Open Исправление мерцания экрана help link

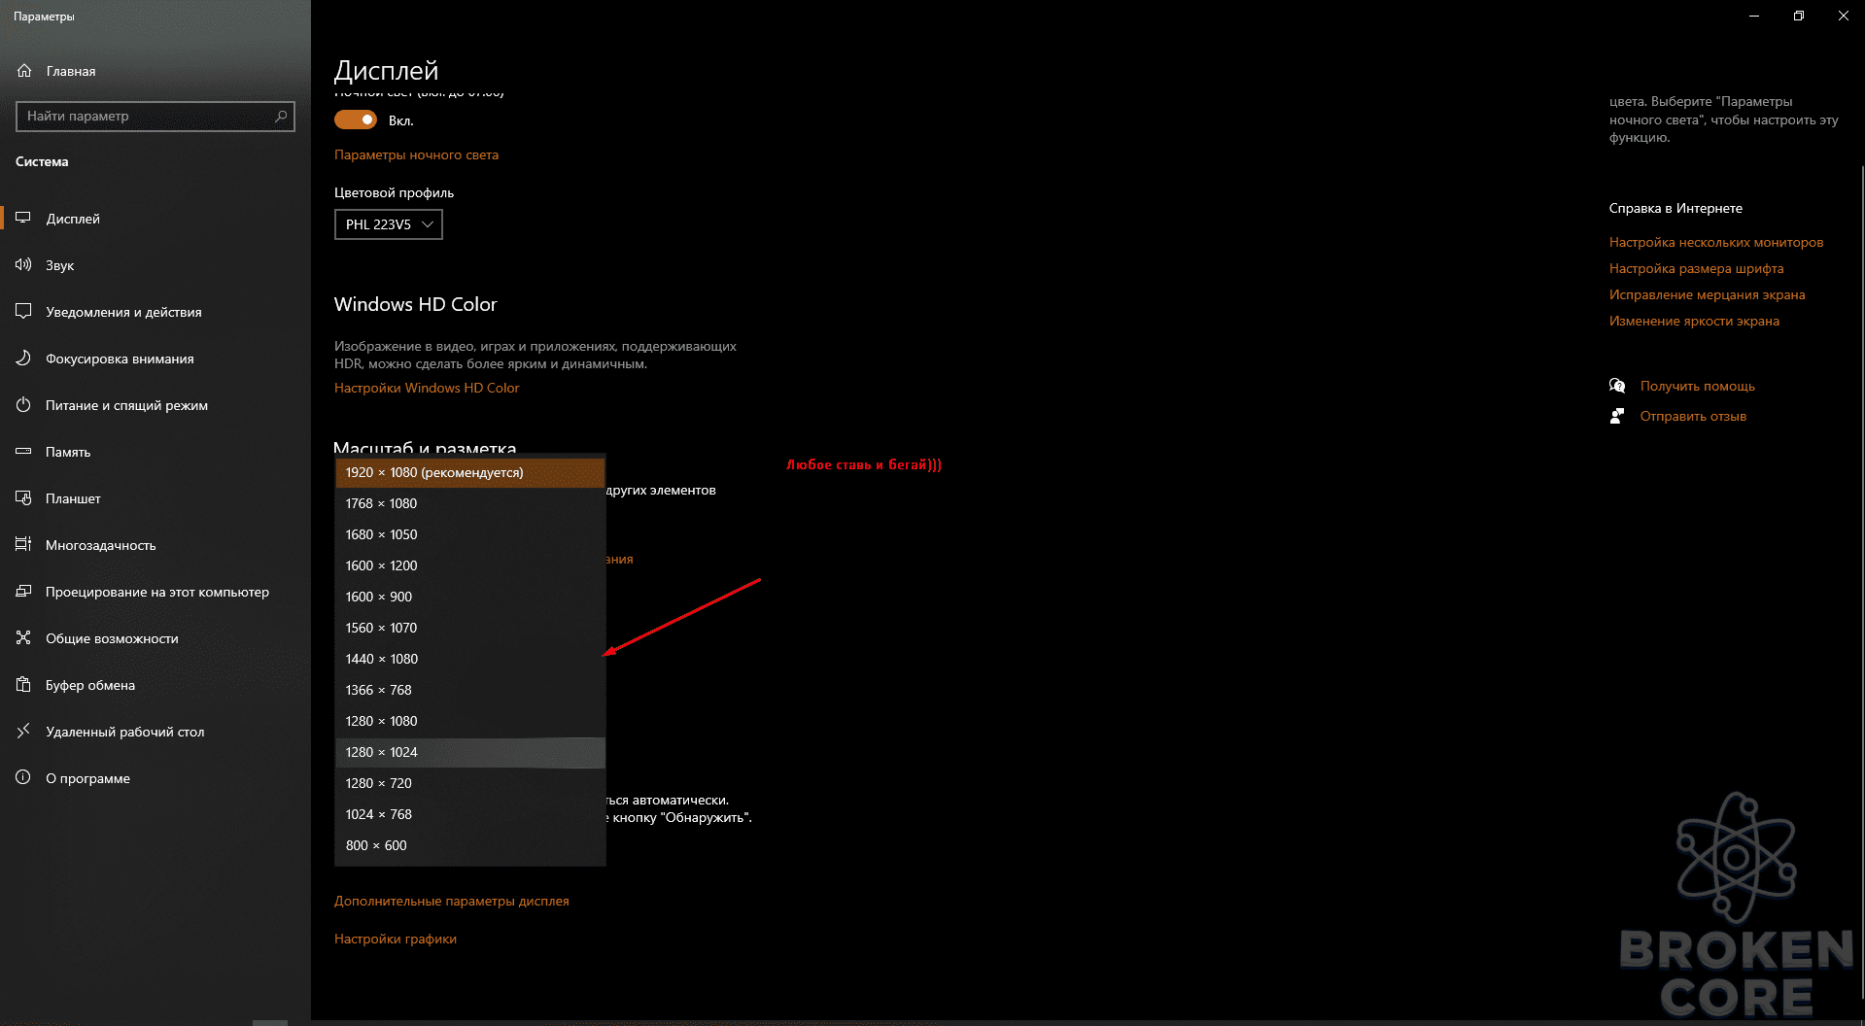click(x=1708, y=294)
